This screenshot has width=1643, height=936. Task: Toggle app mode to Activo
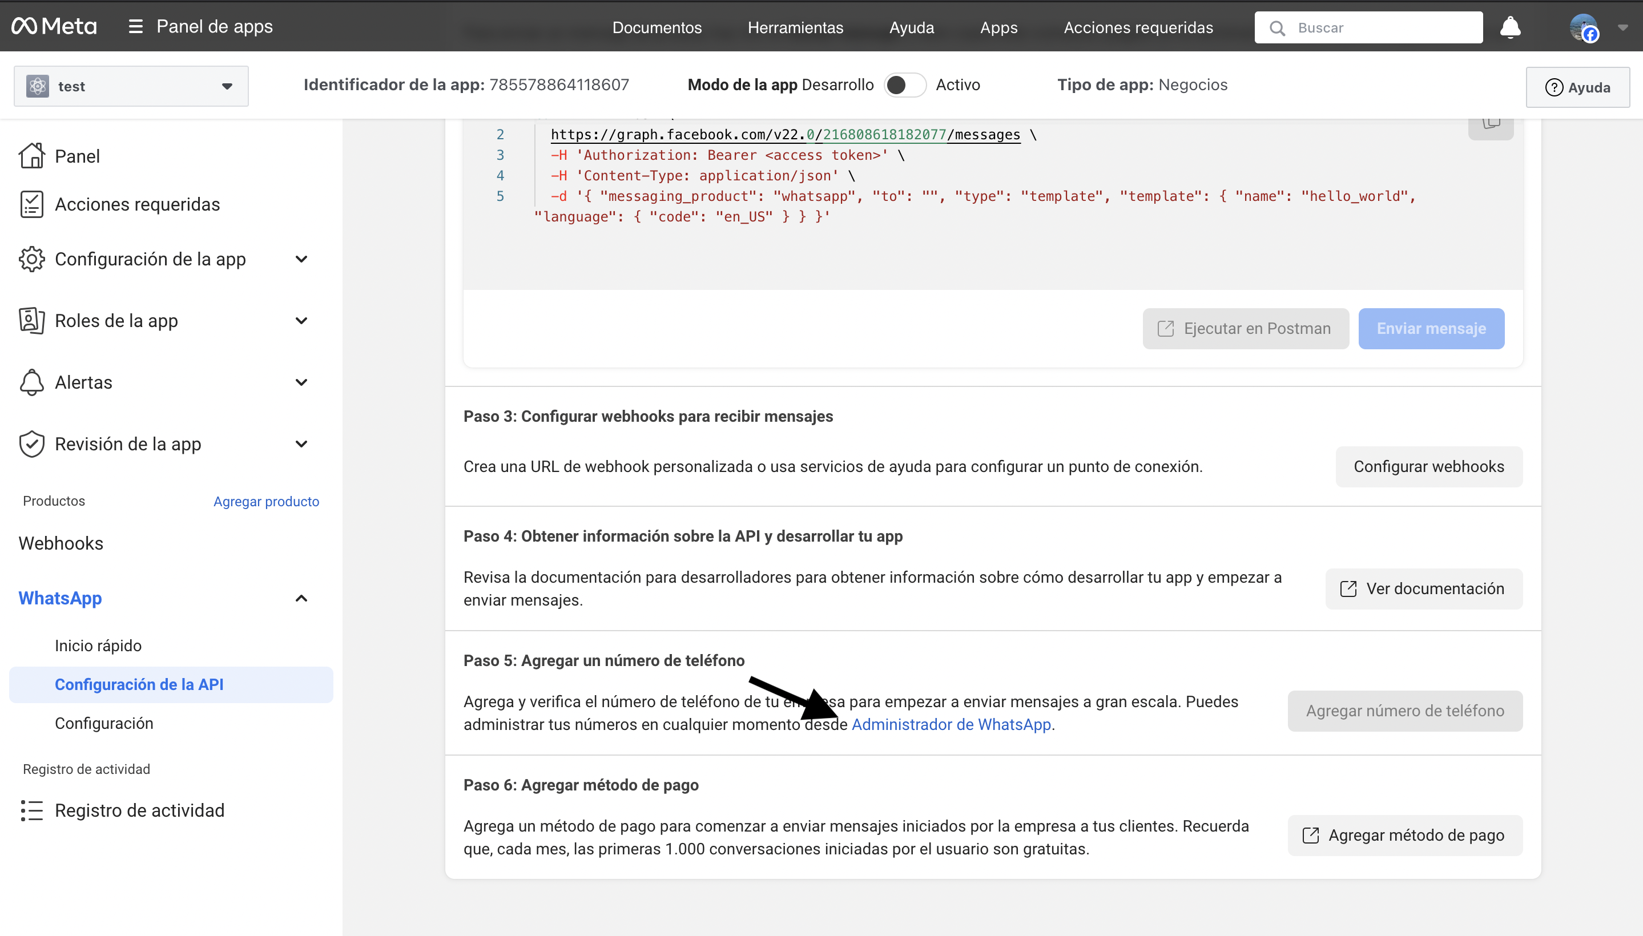904,85
